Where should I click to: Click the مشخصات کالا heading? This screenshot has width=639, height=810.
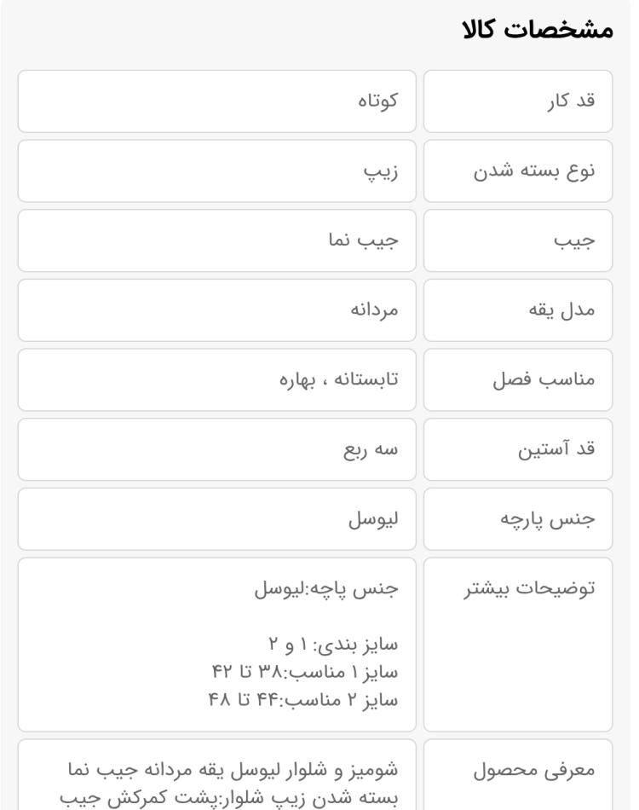click(x=538, y=30)
